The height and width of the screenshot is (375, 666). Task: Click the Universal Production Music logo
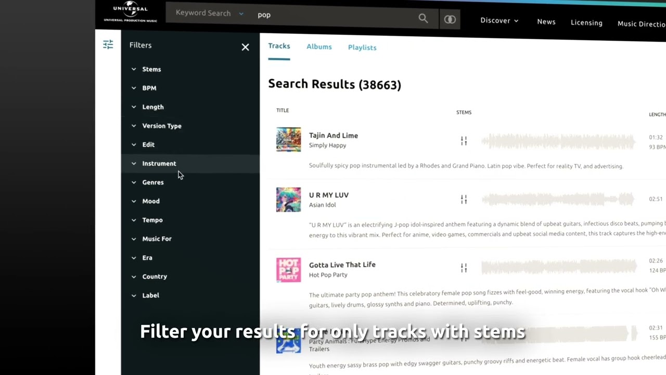pos(130,12)
